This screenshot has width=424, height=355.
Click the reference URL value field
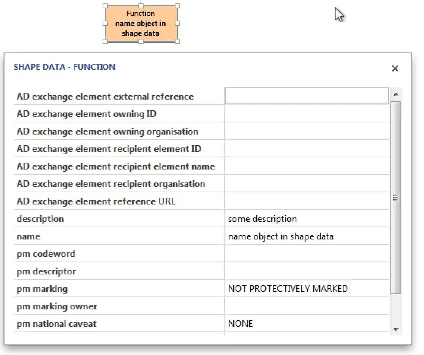pos(307,201)
